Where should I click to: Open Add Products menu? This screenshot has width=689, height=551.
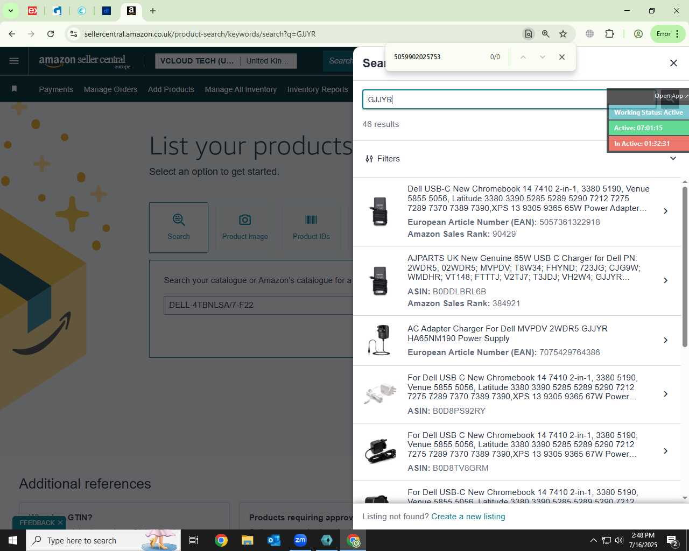(171, 89)
